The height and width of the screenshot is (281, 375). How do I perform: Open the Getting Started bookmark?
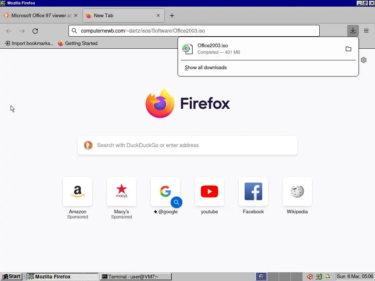click(x=78, y=43)
